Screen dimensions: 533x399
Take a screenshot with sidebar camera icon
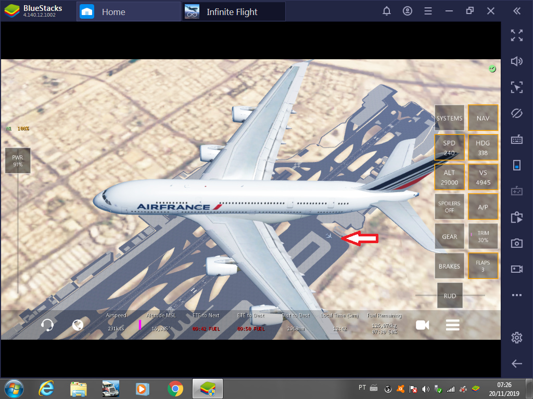coord(517,243)
